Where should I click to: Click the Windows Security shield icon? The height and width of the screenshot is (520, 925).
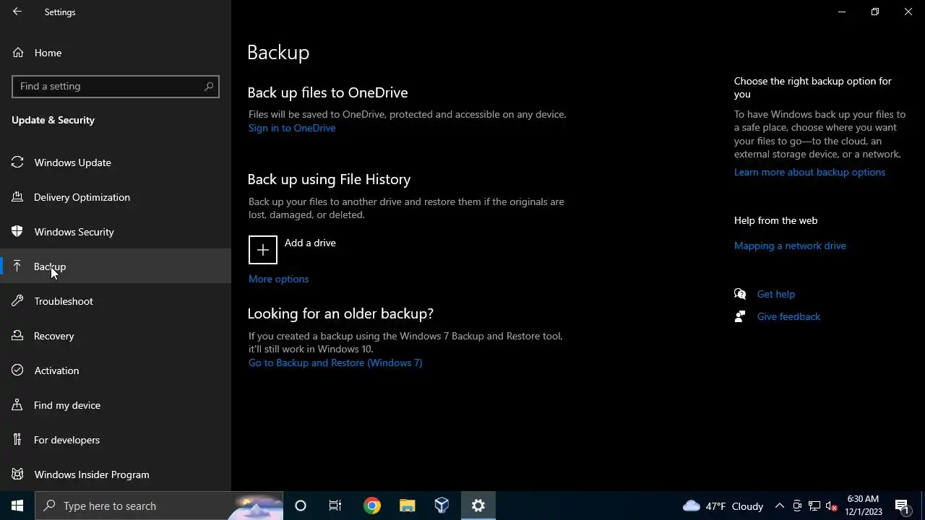[18, 232]
